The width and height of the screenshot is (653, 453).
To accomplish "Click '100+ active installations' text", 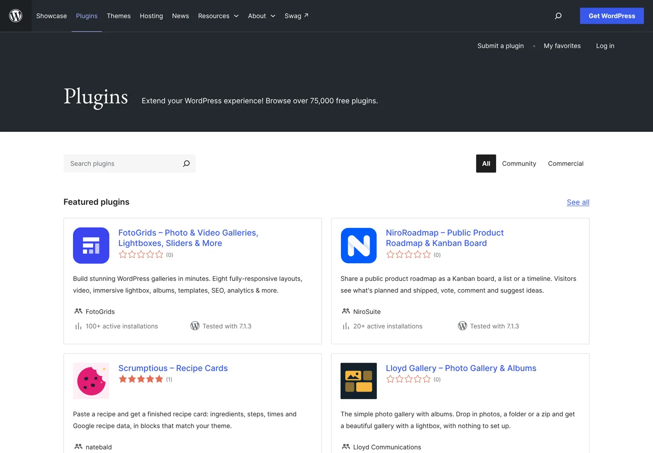I will [122, 326].
